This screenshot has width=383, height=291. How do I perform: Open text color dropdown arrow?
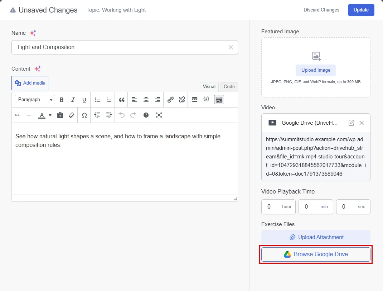(50, 115)
